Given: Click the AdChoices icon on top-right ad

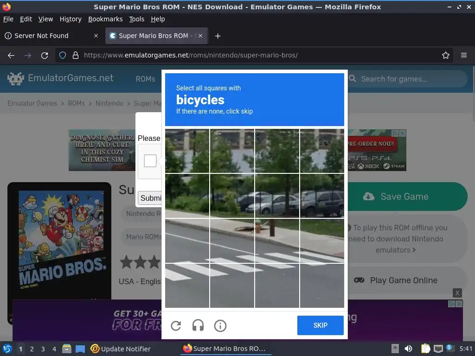Looking at the screenshot, I should pos(395,133).
